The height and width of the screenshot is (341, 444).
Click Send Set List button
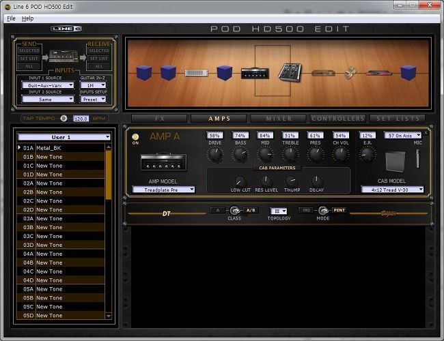pyautogui.click(x=29, y=59)
